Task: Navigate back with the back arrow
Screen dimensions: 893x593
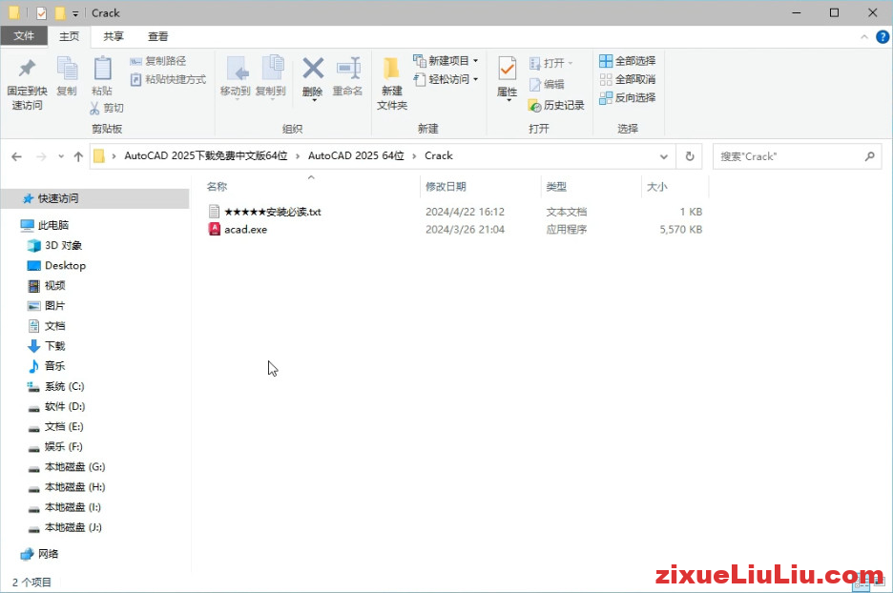Action: click(16, 155)
